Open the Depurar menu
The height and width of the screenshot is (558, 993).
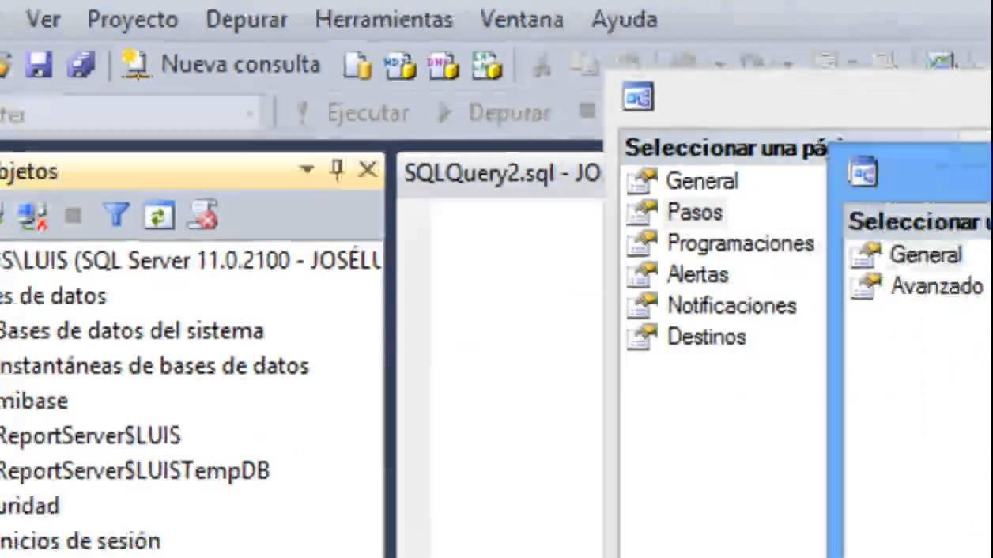tap(246, 19)
